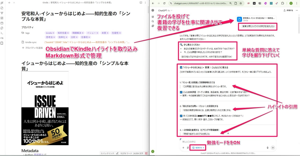Remove the 本質 tag
The height and width of the screenshot is (156, 300).
click(108, 33)
